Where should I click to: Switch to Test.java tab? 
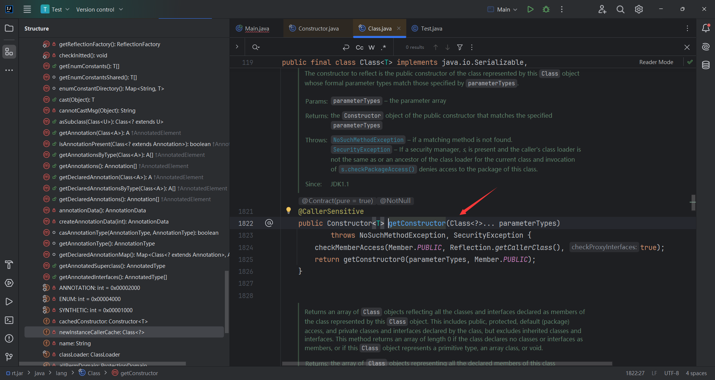(x=427, y=28)
